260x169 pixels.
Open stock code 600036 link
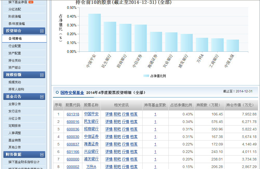(73, 129)
